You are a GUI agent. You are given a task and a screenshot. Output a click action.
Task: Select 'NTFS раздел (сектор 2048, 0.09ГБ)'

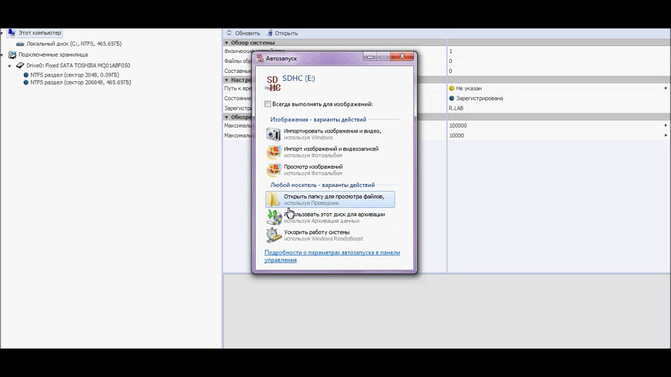[74, 75]
